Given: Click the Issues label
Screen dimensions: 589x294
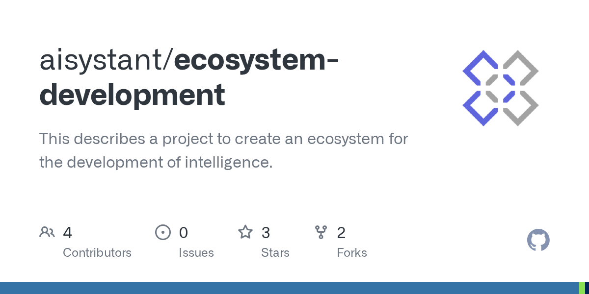Looking at the screenshot, I should [196, 253].
